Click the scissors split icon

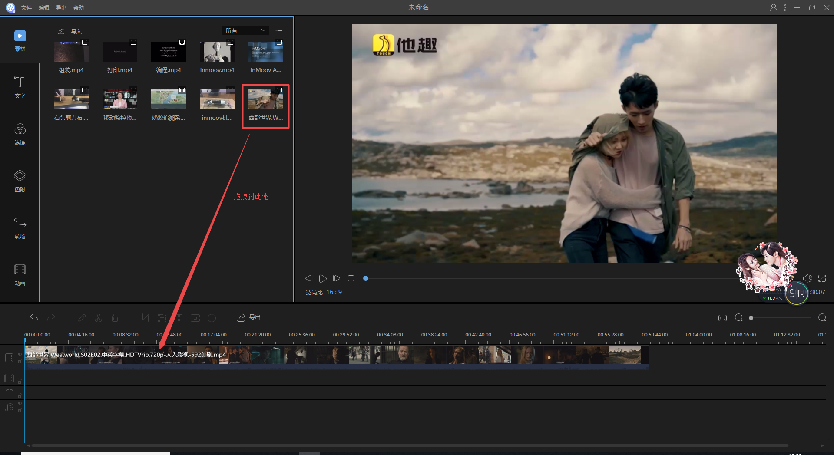[98, 318]
